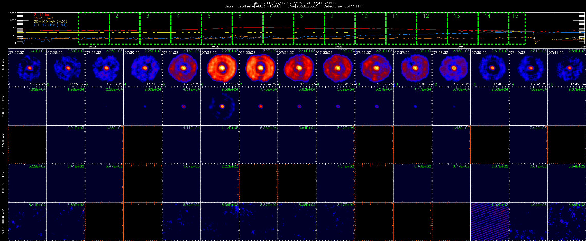
Task: Select interval 3 box in the light curve
Action: click(155, 28)
